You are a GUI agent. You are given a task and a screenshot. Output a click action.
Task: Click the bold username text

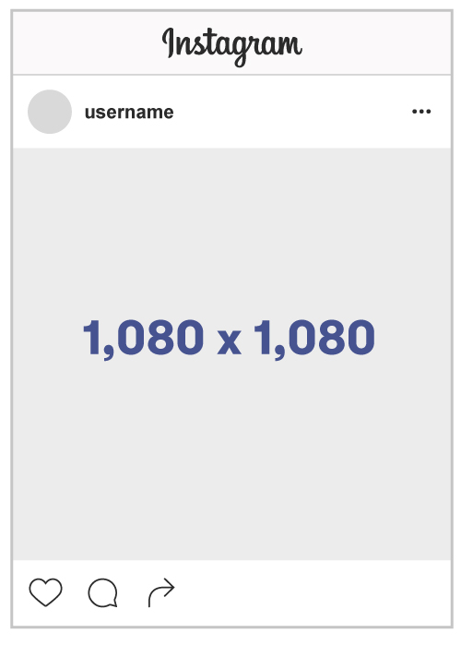coord(129,112)
